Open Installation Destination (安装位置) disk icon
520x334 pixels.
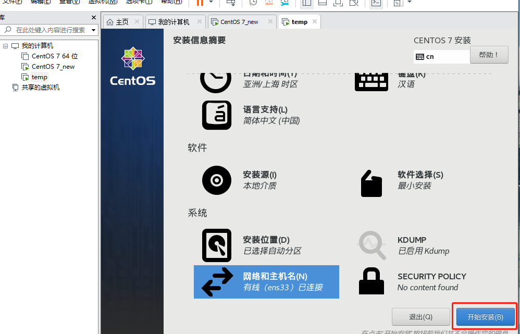[217, 245]
